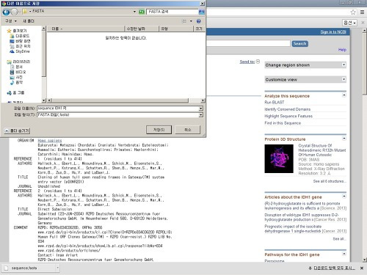Viewport: 367px width, 275px height.
Task: Open the file name dropdown arrow
Action: pyautogui.click(x=201, y=109)
